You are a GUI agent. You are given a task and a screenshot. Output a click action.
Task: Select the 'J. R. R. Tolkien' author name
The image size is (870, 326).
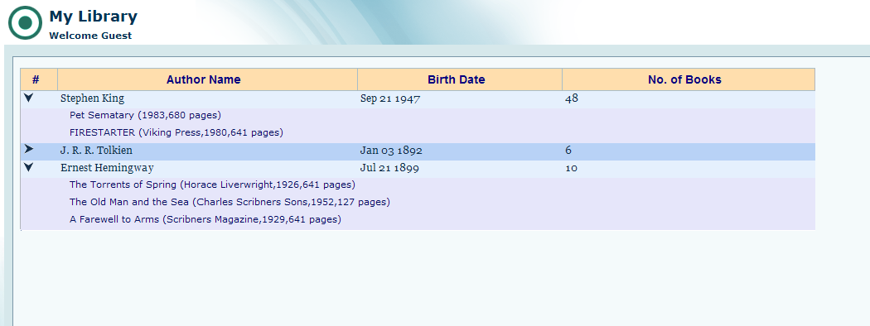click(97, 151)
